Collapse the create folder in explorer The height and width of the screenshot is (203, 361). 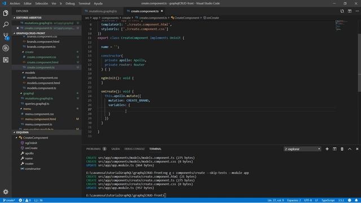pos(29,52)
